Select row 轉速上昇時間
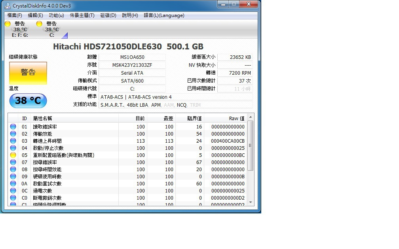The width and height of the screenshot is (399, 249). tap(127, 141)
